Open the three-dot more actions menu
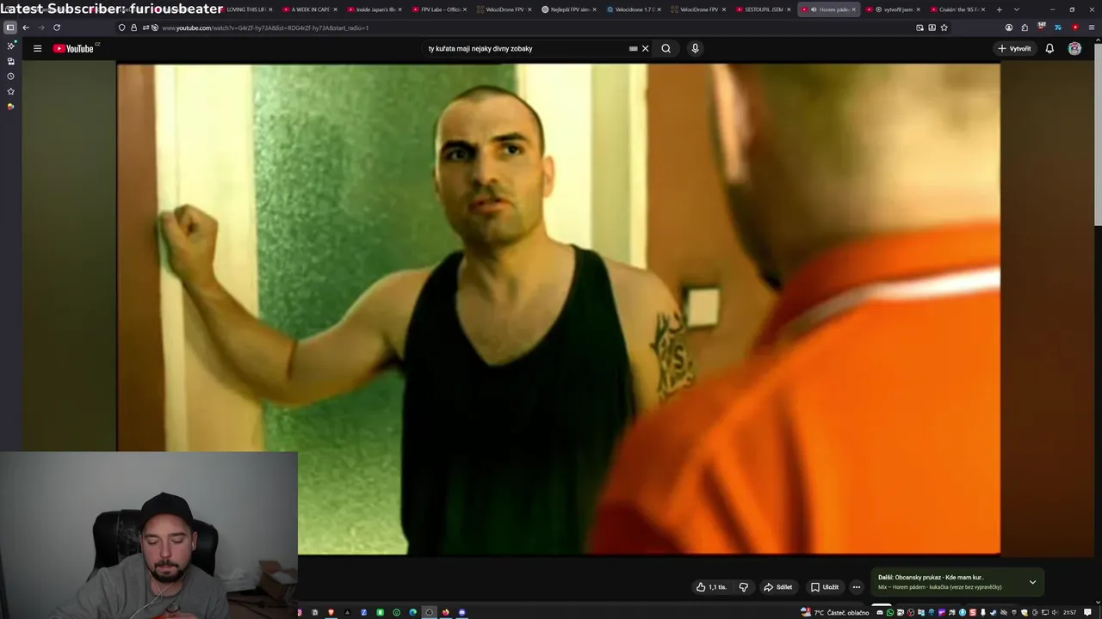 click(x=856, y=587)
